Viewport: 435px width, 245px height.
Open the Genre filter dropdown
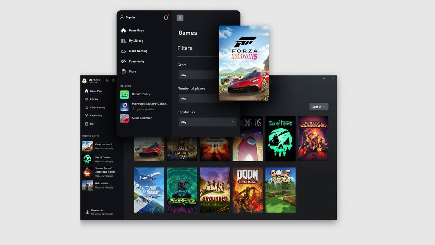198,75
